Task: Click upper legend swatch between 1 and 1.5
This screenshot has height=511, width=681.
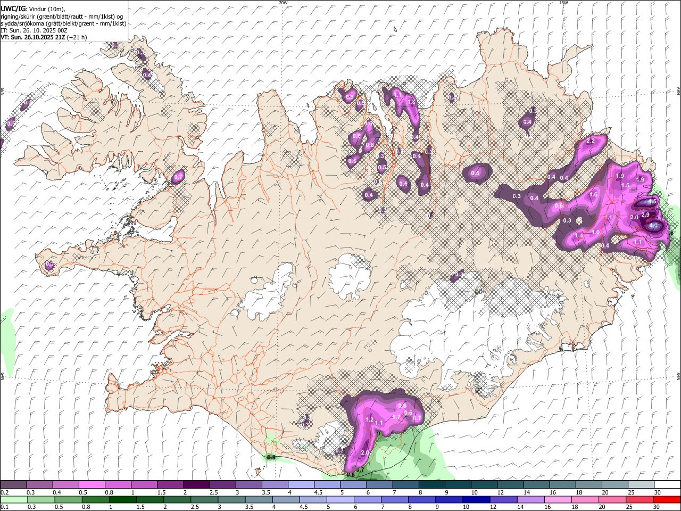Action: point(144,485)
